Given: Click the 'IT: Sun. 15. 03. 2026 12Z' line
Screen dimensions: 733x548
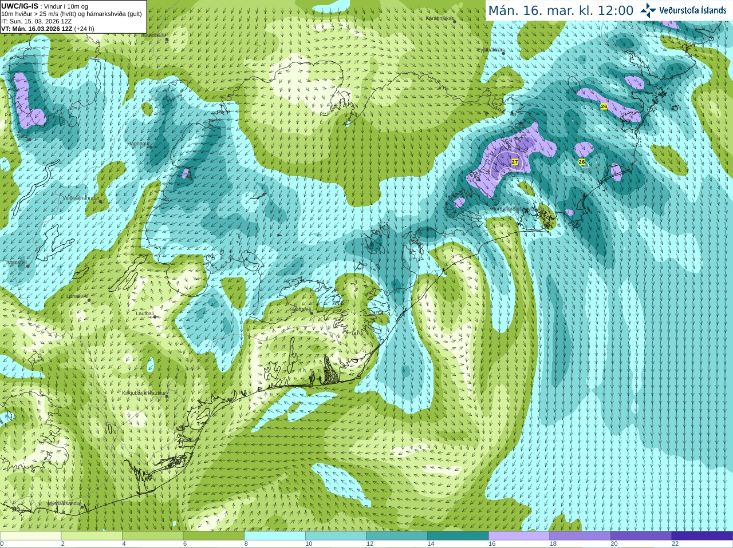Looking at the screenshot, I should [36, 21].
